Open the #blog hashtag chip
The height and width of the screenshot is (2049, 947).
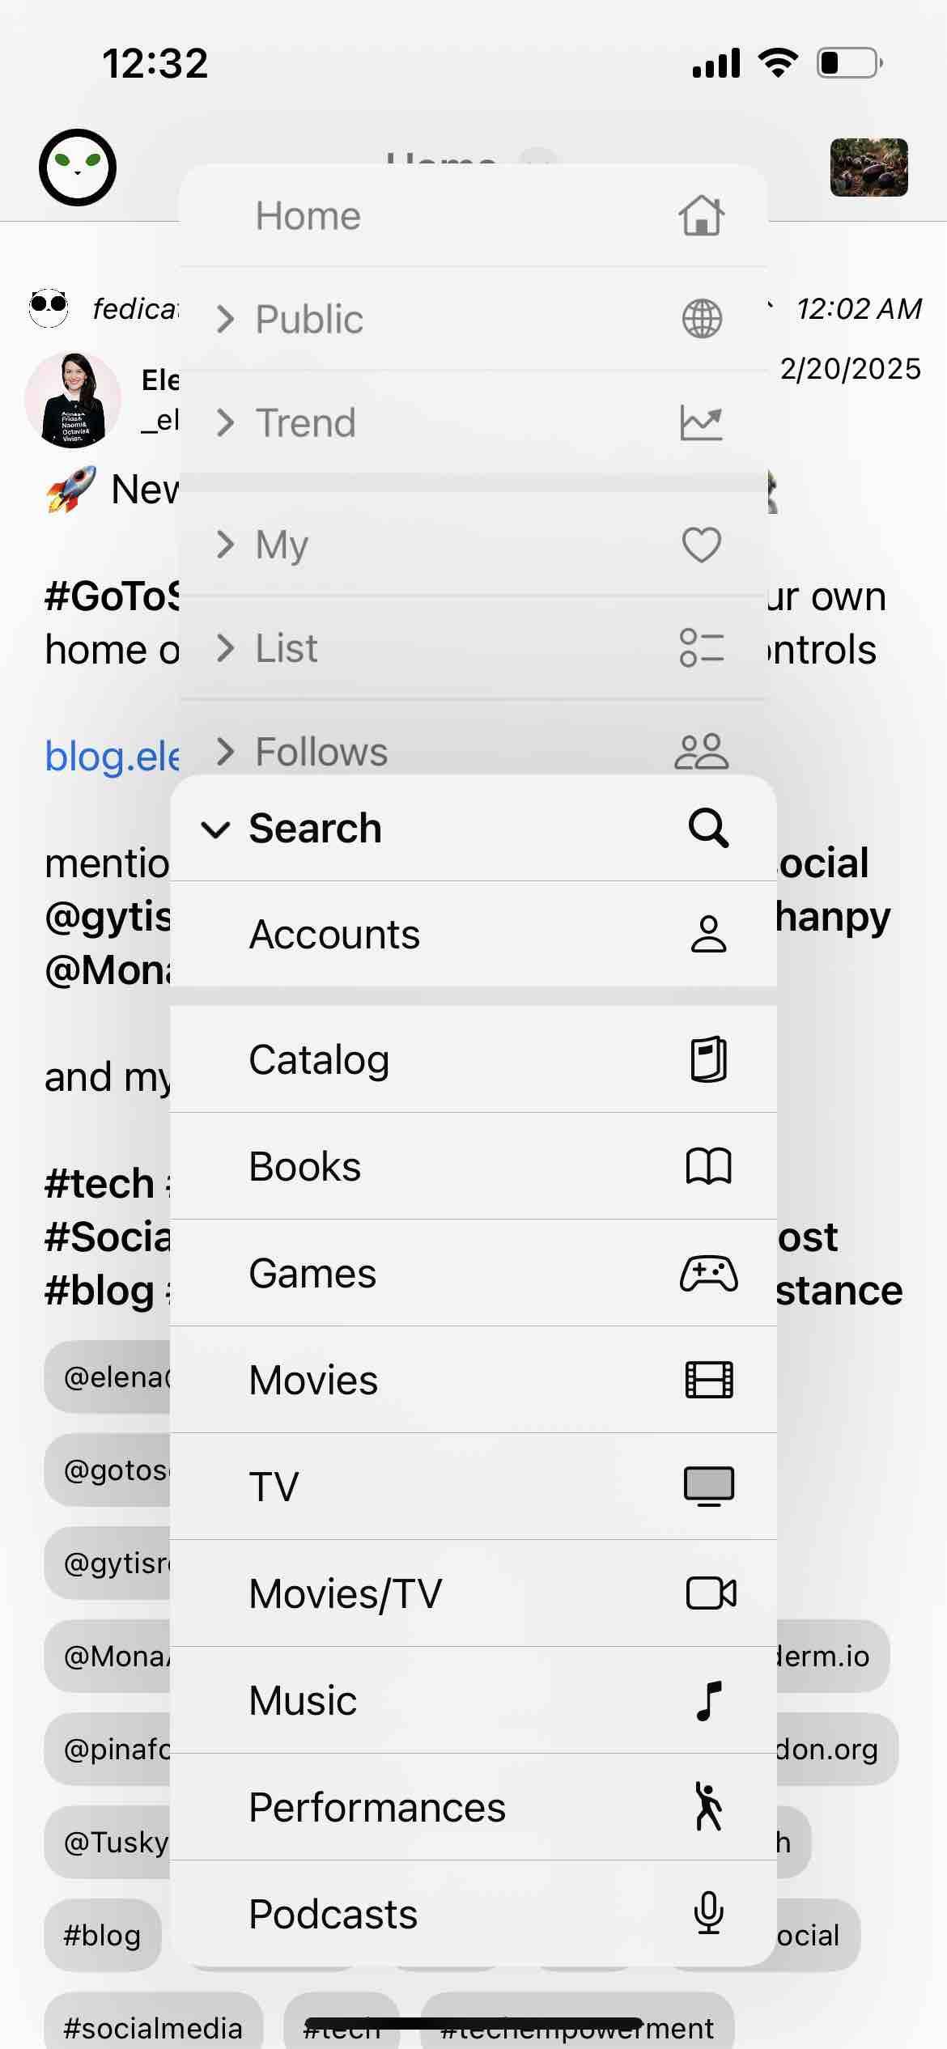[x=102, y=1935]
